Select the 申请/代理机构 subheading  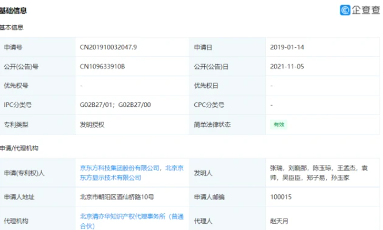19,148
